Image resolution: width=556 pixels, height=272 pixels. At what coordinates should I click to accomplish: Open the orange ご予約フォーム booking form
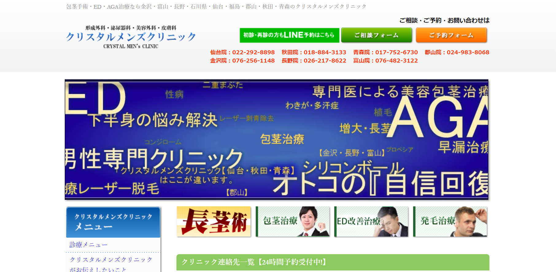tap(451, 35)
